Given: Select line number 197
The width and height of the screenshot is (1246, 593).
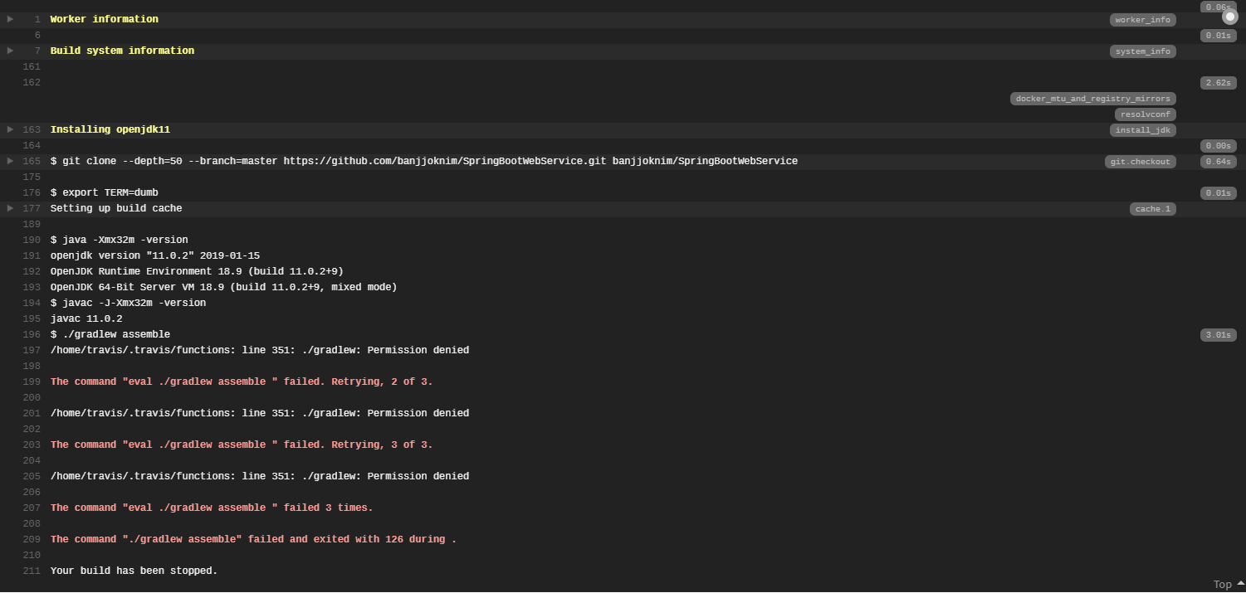Looking at the screenshot, I should (x=32, y=350).
